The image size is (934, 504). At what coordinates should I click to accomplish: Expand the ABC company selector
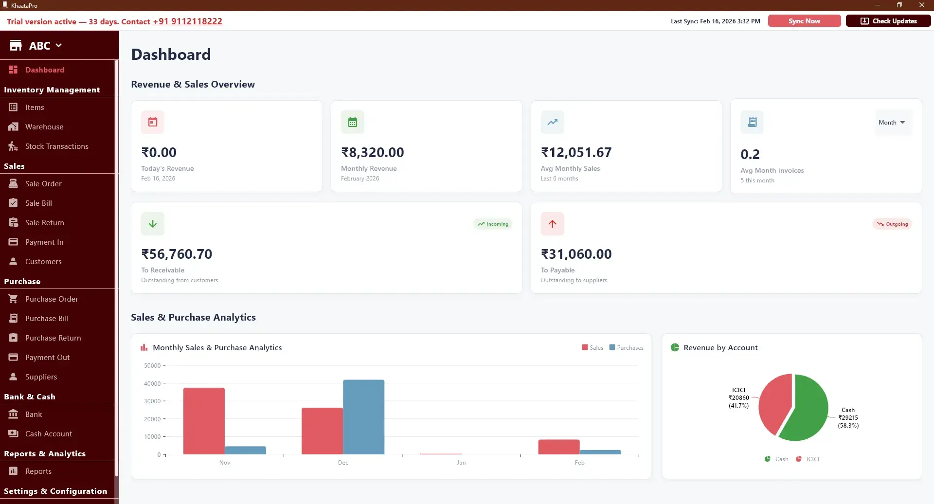tap(46, 45)
